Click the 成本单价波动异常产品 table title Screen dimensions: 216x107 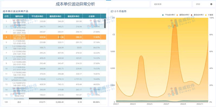pos(16,11)
